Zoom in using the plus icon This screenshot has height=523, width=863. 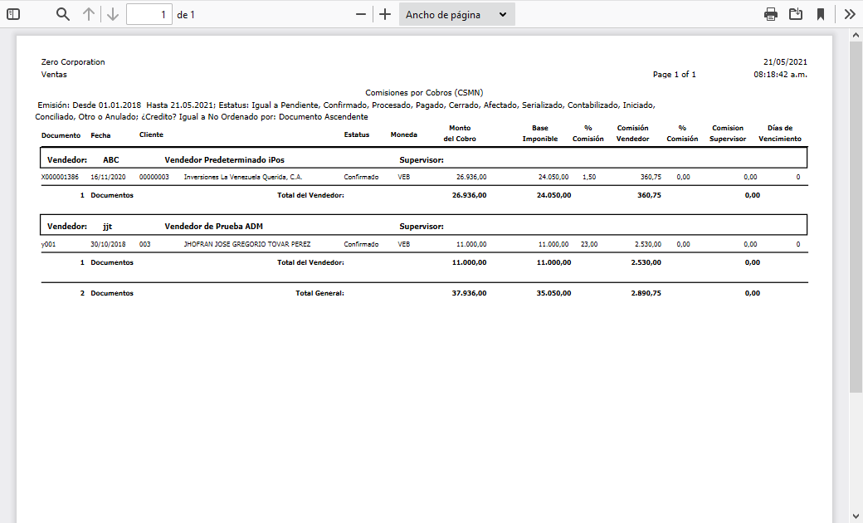[x=384, y=13]
